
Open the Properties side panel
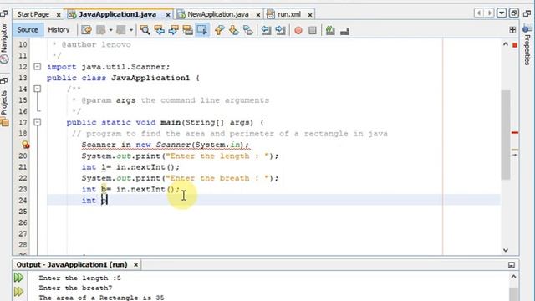pyautogui.click(x=527, y=44)
